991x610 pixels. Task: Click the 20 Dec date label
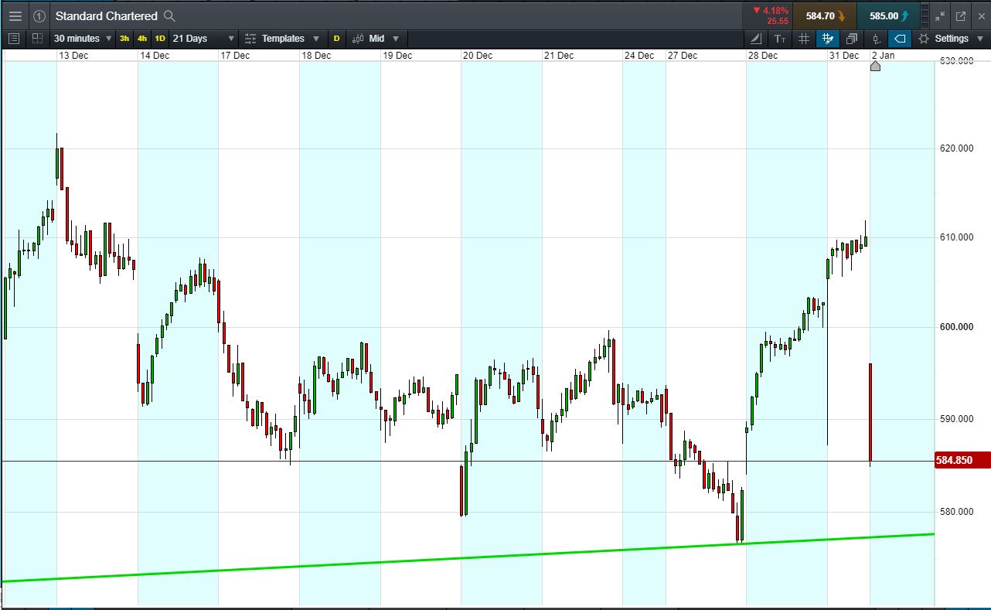point(478,56)
